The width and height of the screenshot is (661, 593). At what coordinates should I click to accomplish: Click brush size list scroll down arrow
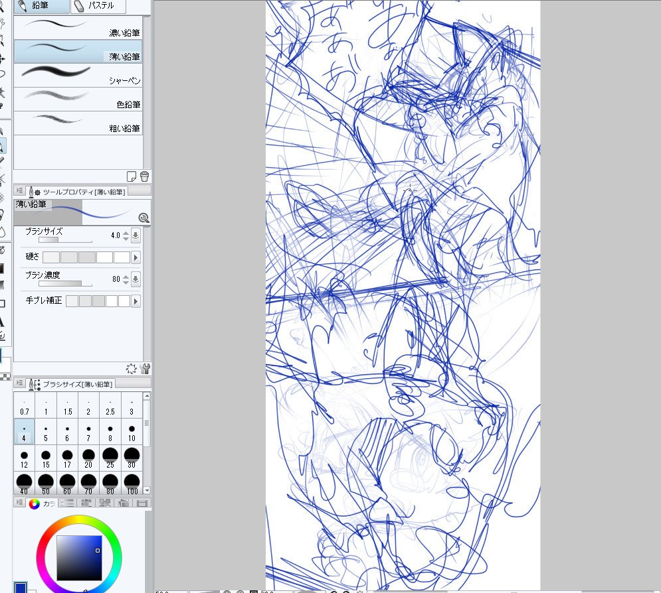coord(147,491)
